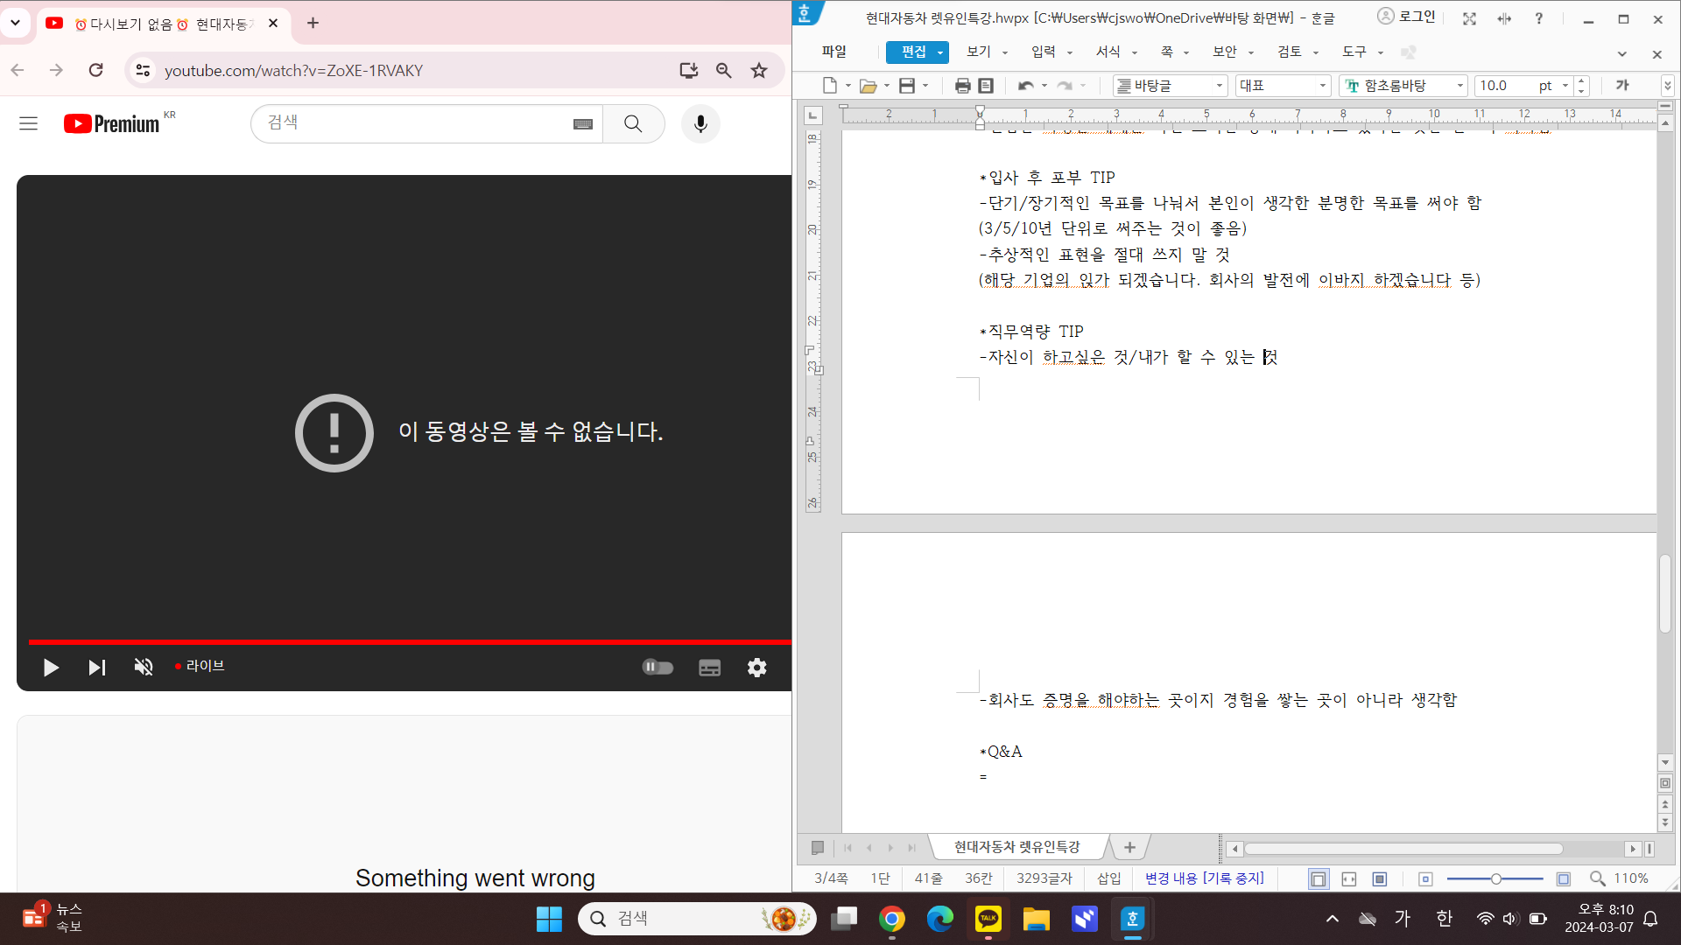
Task: Open YouTube player settings gear
Action: coord(756,668)
